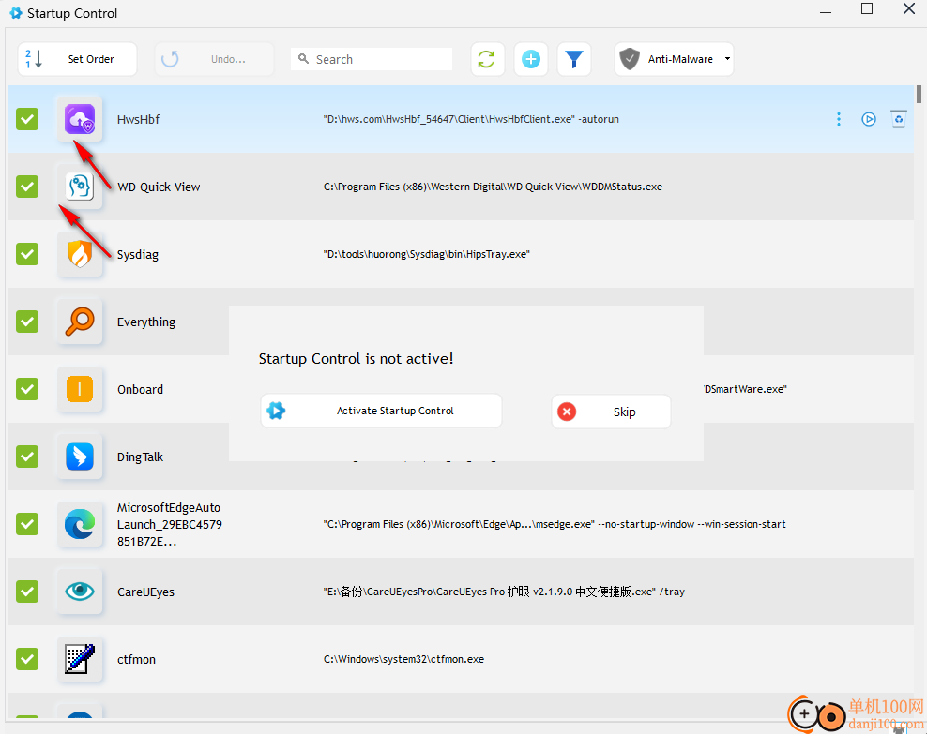
Task: Click Activate Startup Control button
Action: click(x=381, y=411)
